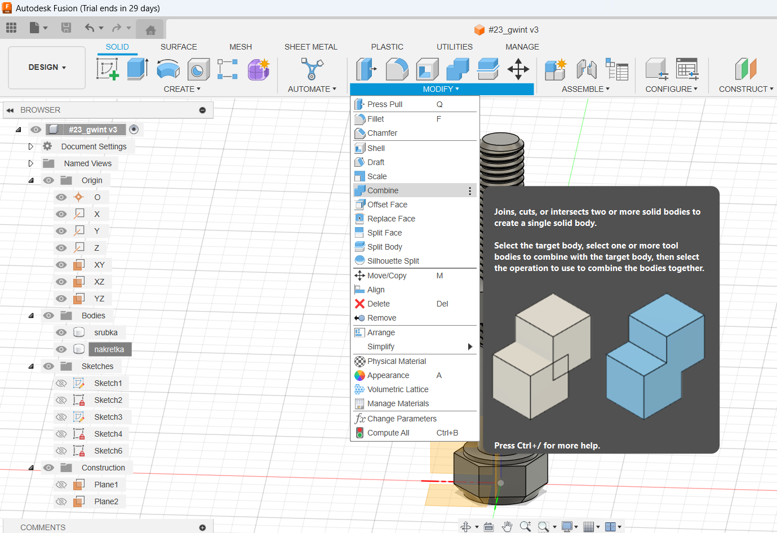The height and width of the screenshot is (533, 777).
Task: Expand the Named Views node
Action: click(x=31, y=163)
